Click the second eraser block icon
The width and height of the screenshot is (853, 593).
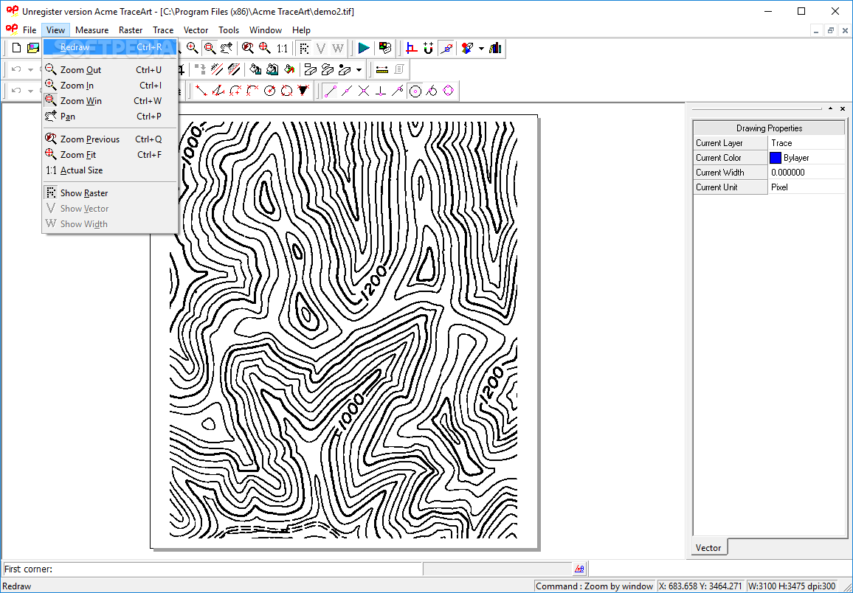point(328,69)
